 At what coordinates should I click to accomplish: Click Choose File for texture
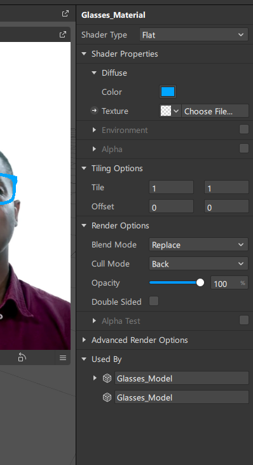215,111
